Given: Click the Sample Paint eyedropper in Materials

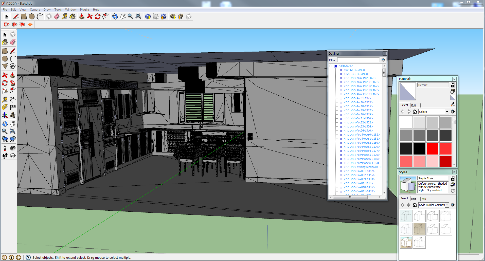Looking at the screenshot, I should (453, 104).
